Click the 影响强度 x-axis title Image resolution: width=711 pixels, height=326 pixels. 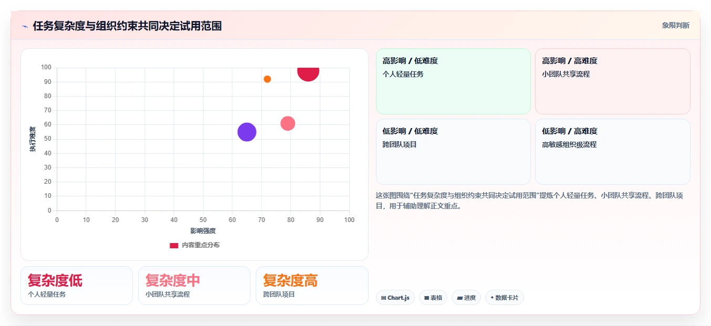(203, 231)
